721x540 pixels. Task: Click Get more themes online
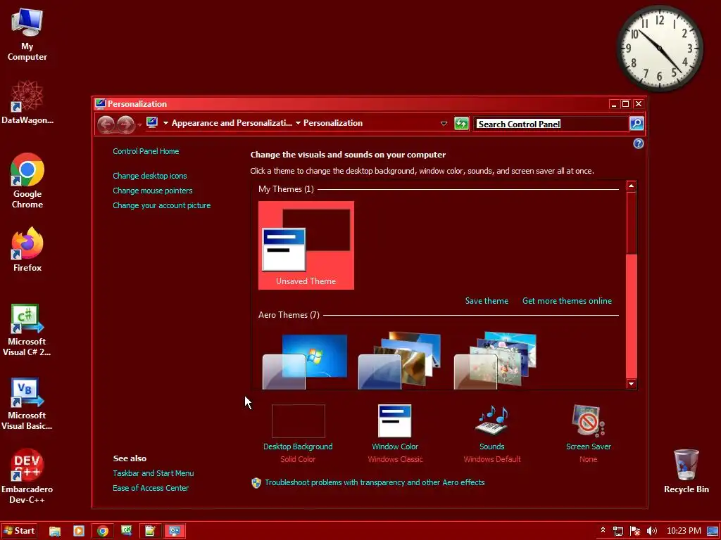point(567,301)
